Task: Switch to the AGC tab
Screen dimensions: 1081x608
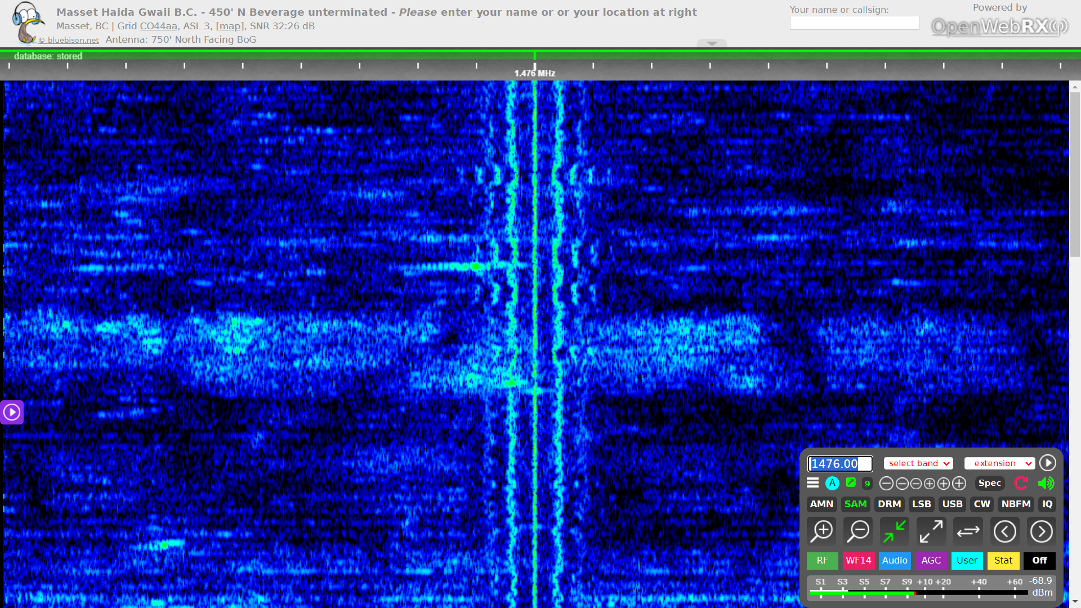Action: (x=931, y=560)
